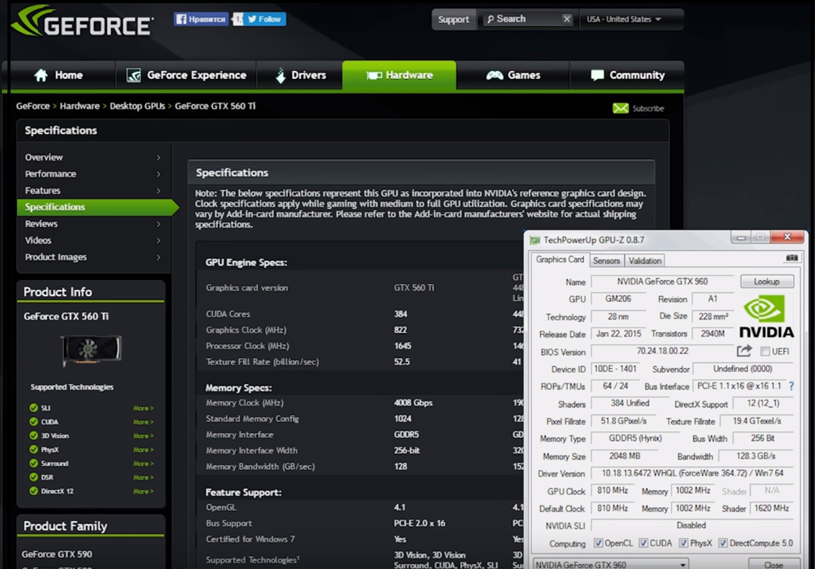Click the CUDA Cores value 384
The width and height of the screenshot is (815, 569).
(401, 314)
